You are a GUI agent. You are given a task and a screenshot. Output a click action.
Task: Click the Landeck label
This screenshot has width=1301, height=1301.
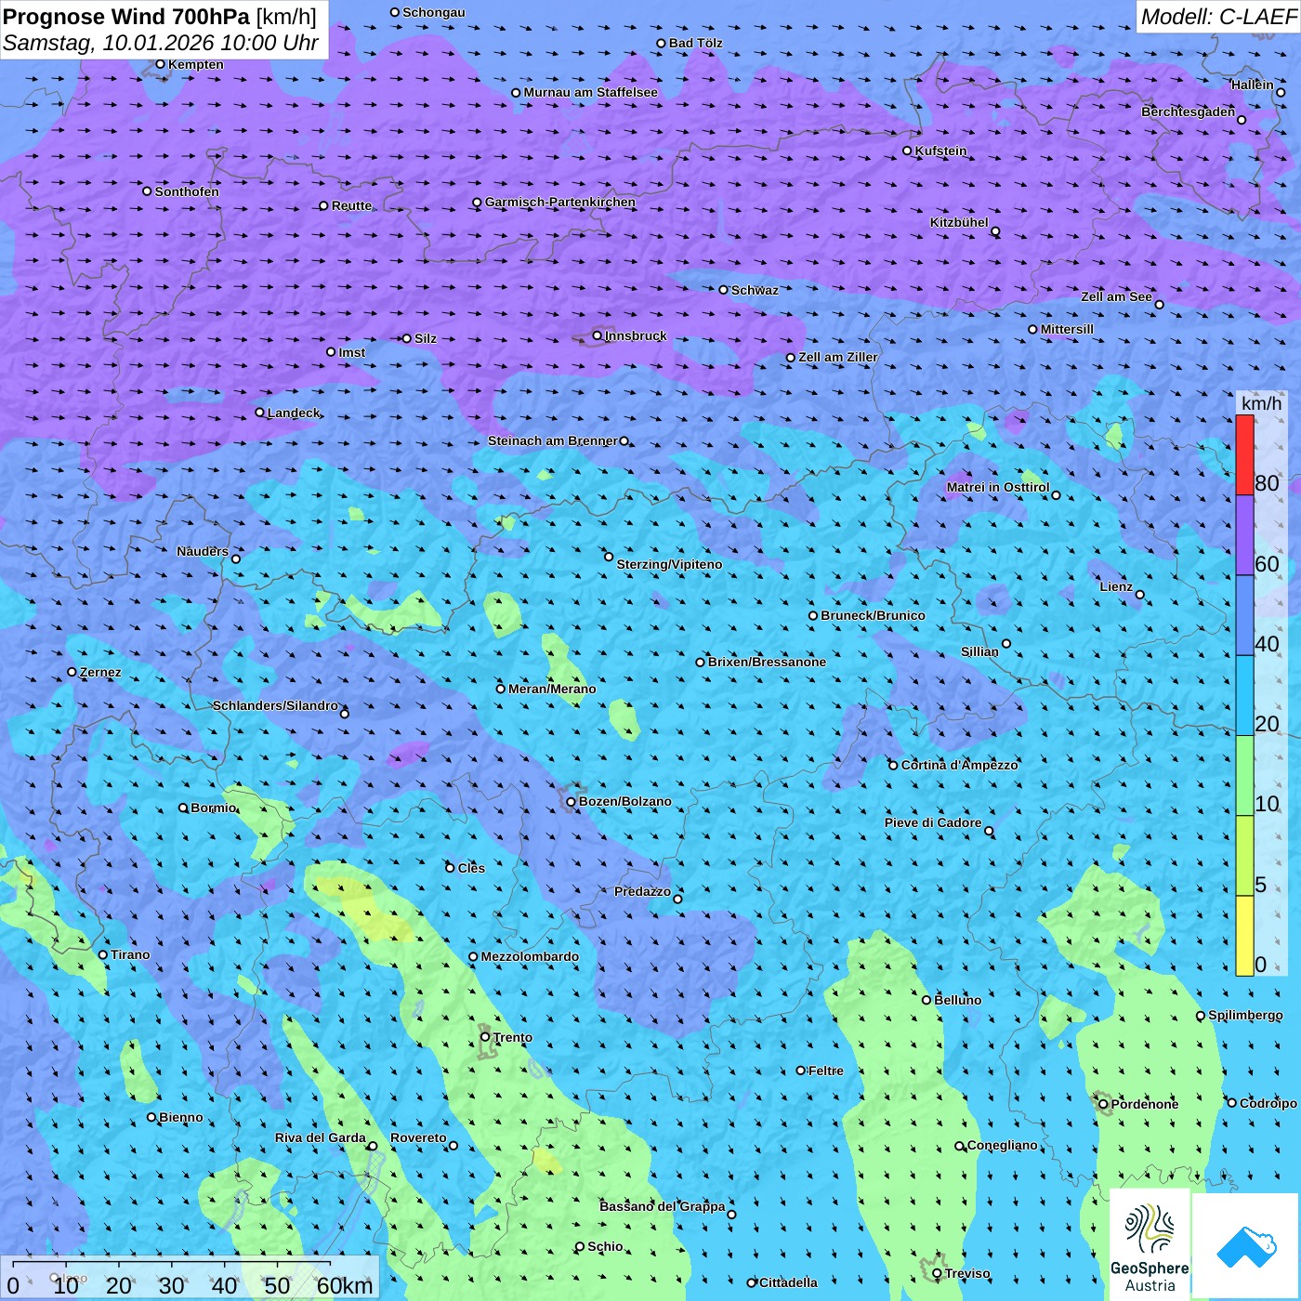click(294, 413)
